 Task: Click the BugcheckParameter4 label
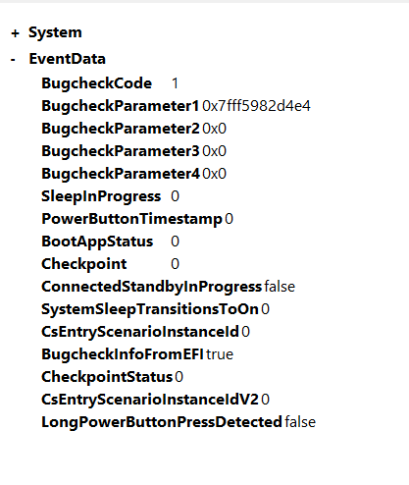point(121,174)
